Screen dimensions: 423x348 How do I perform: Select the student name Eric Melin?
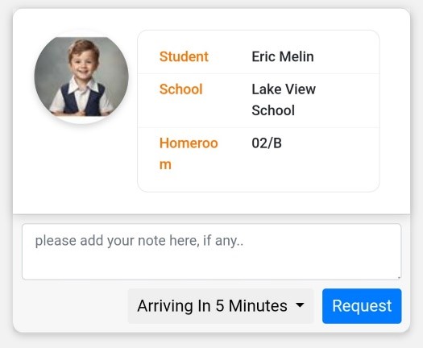pyautogui.click(x=283, y=56)
